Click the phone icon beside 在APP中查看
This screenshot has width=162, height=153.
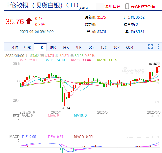[x=127, y=6]
